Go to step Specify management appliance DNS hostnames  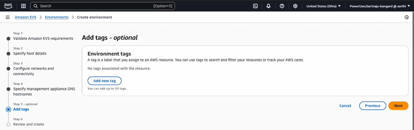[x=44, y=92]
